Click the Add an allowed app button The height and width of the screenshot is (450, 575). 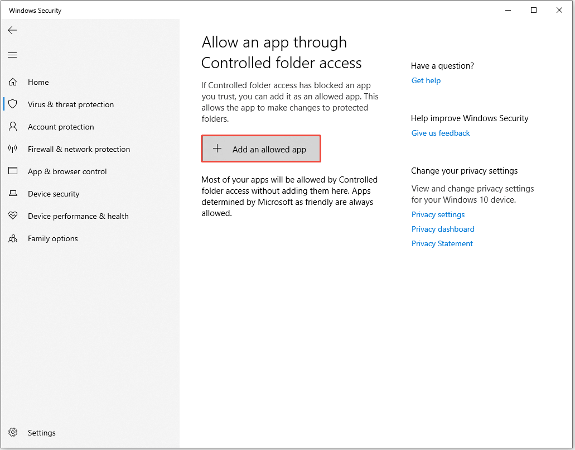coord(260,149)
